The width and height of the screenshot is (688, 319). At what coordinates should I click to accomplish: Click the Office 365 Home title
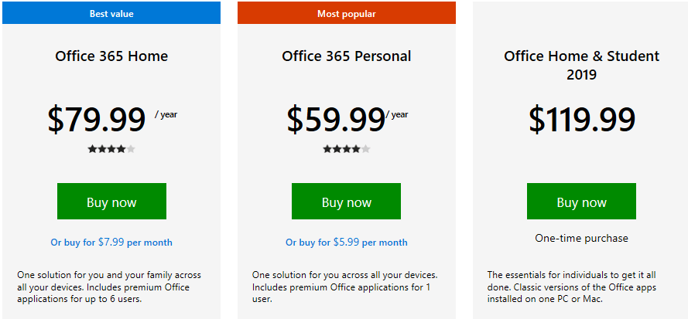pyautogui.click(x=111, y=56)
